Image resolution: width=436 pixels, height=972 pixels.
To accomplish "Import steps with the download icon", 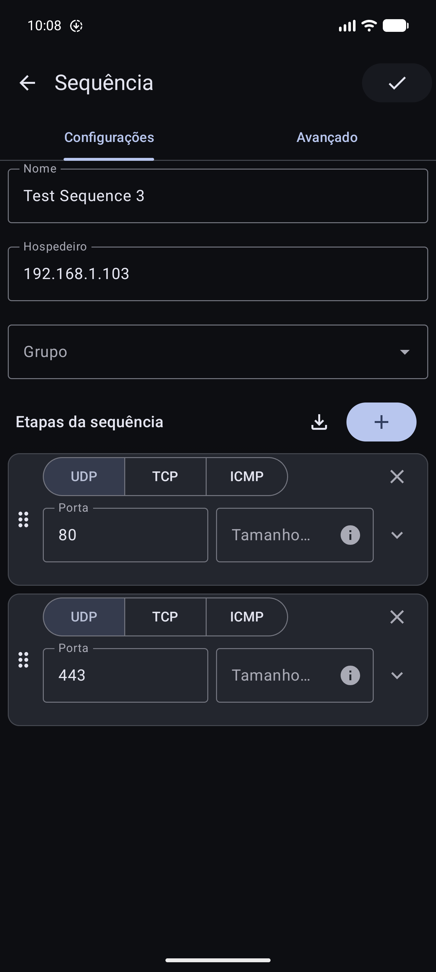I will pyautogui.click(x=319, y=422).
